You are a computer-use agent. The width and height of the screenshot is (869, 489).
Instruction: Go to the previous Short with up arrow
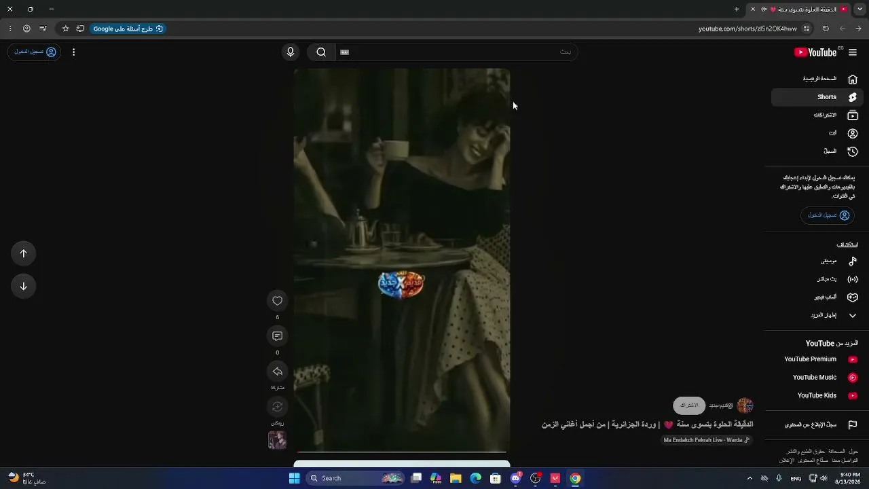click(x=23, y=253)
